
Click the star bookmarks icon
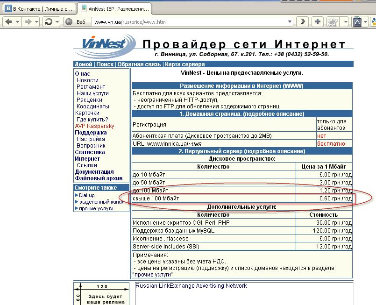tap(333, 22)
